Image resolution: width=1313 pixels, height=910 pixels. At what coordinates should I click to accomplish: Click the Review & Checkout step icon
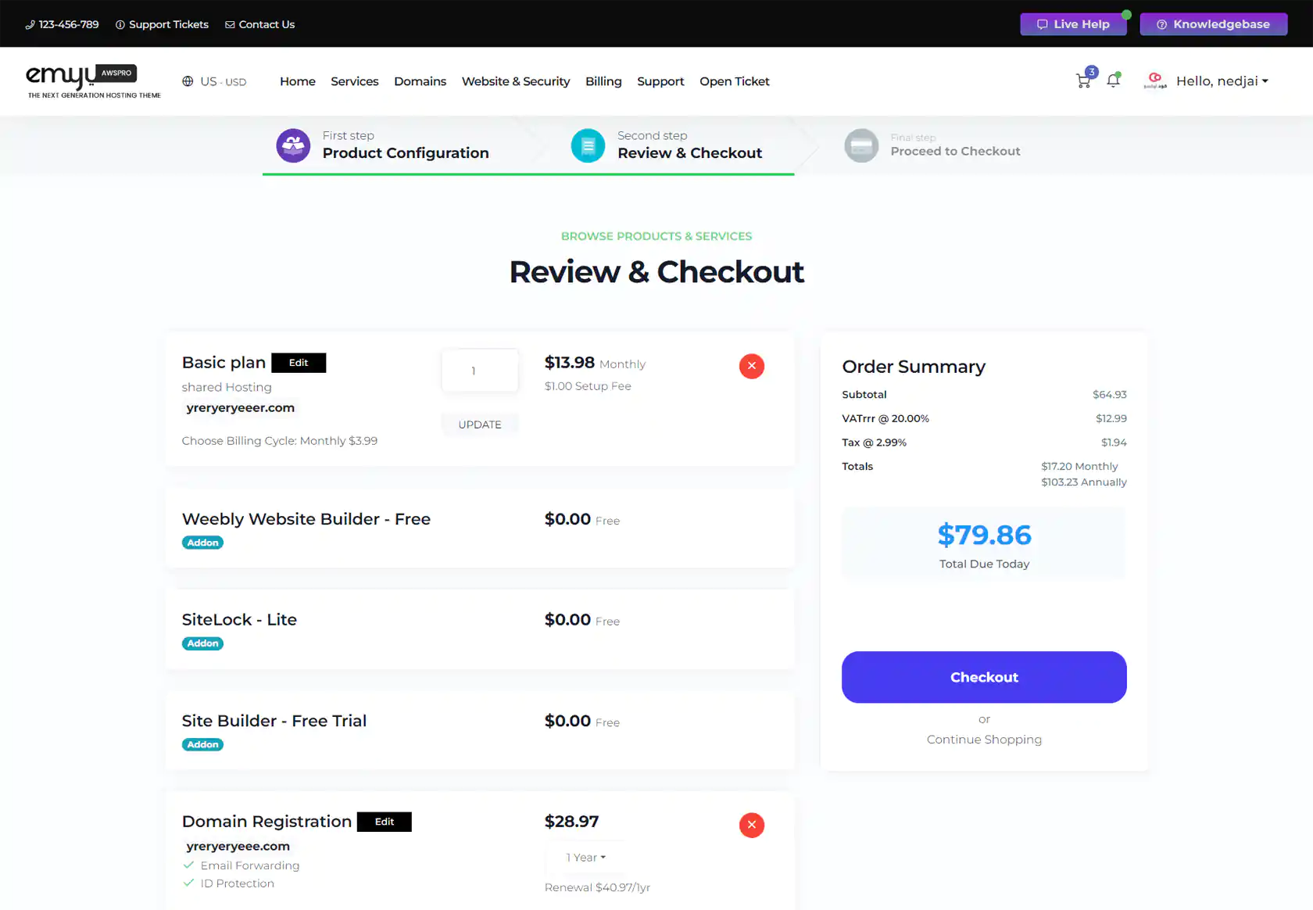coord(588,145)
